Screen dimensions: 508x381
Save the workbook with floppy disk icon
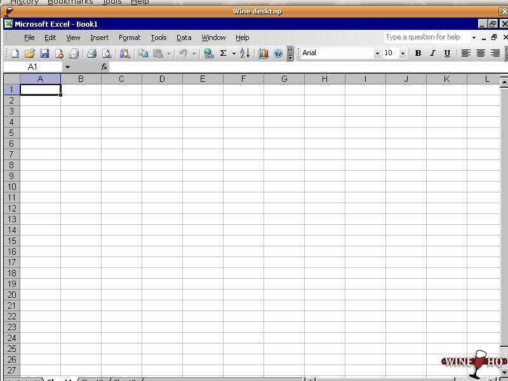[44, 53]
